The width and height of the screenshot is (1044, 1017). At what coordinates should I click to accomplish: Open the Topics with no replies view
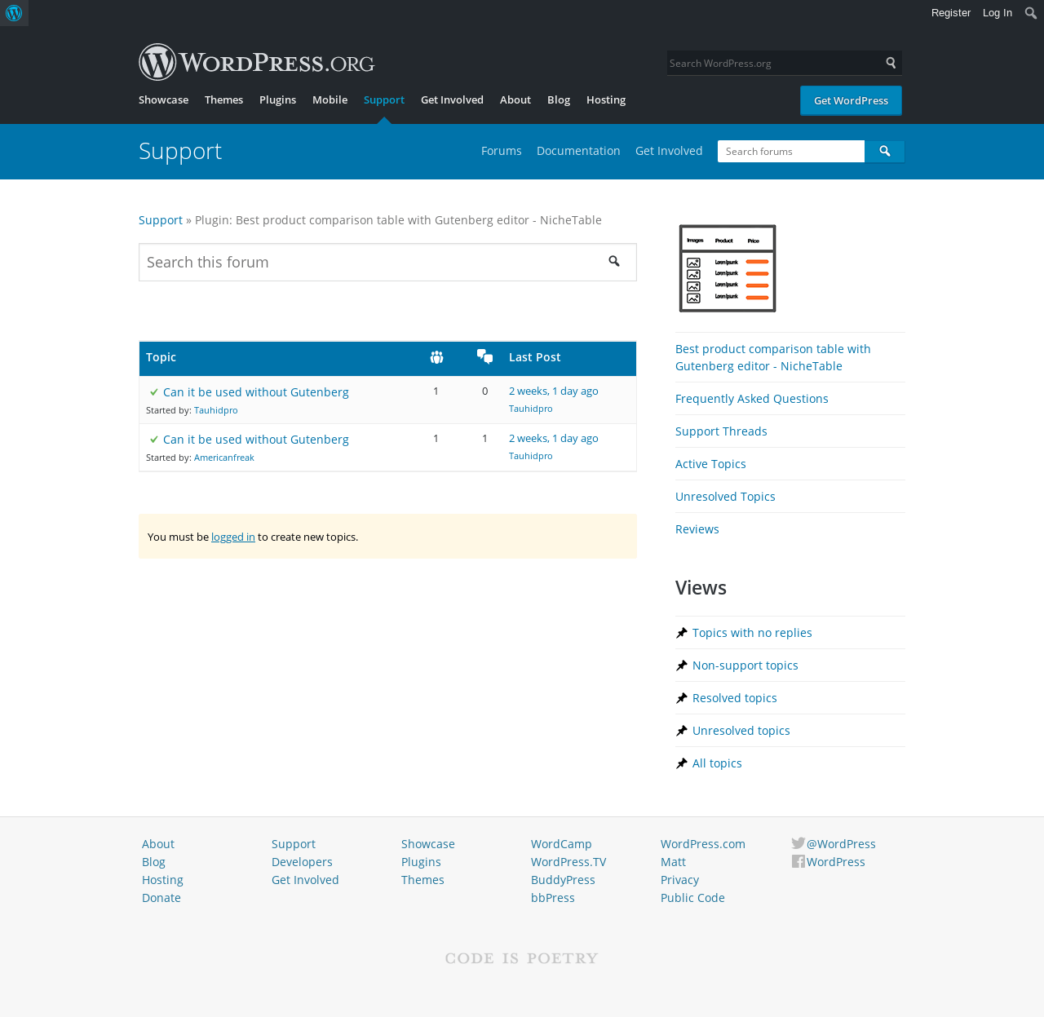(x=752, y=633)
